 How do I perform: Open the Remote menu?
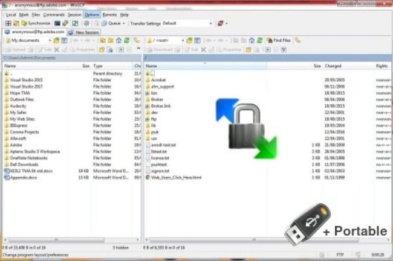tap(109, 14)
